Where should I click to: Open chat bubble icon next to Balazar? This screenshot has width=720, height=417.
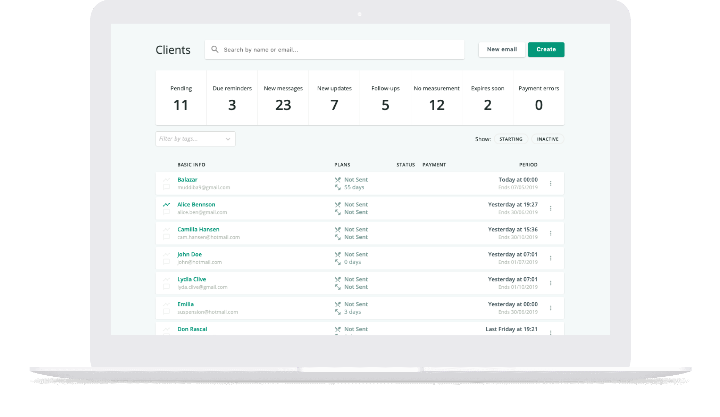click(x=166, y=187)
